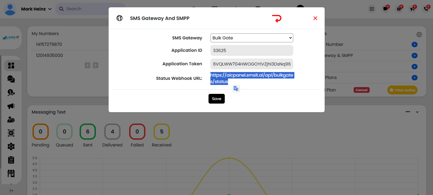Expand the sidebar with the arrow icon

tap(11, 191)
